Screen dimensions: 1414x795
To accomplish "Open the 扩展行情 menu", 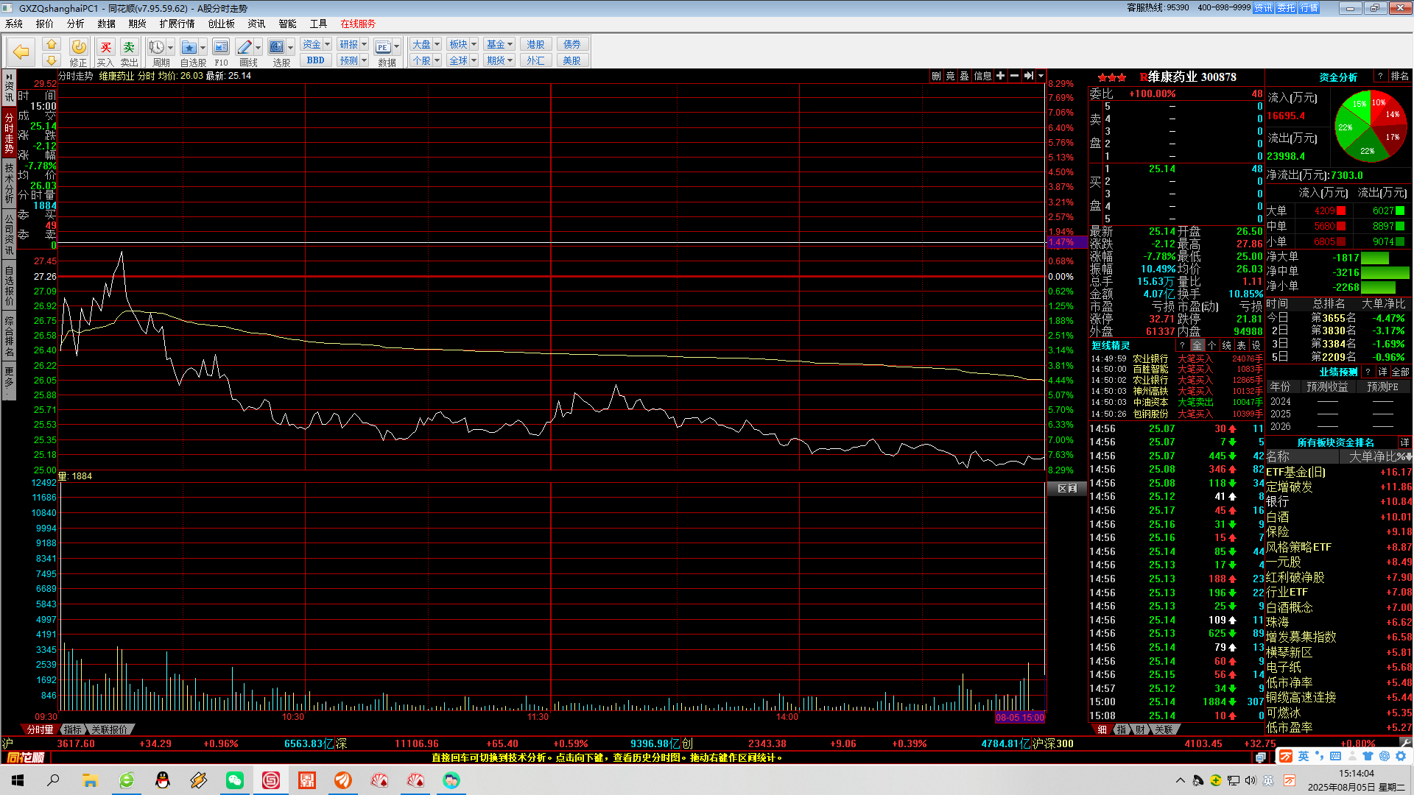I will click(x=177, y=24).
